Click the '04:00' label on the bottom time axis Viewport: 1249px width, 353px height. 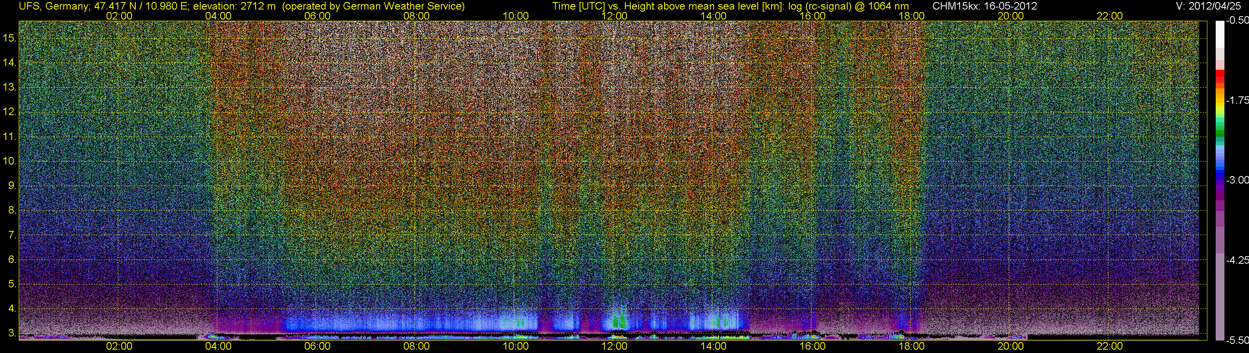pos(218,346)
